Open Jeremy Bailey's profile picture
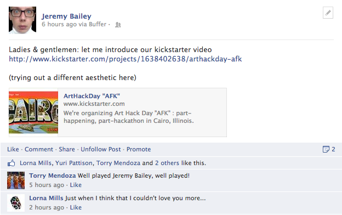Image resolution: width=342 pixels, height=215 pixels. [22, 20]
